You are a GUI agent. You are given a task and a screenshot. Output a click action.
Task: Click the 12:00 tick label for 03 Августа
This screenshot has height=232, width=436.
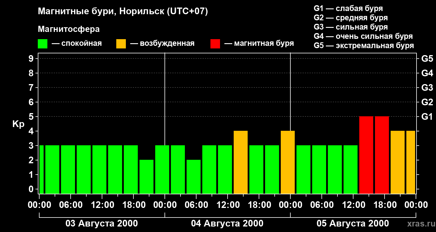[x=102, y=205]
